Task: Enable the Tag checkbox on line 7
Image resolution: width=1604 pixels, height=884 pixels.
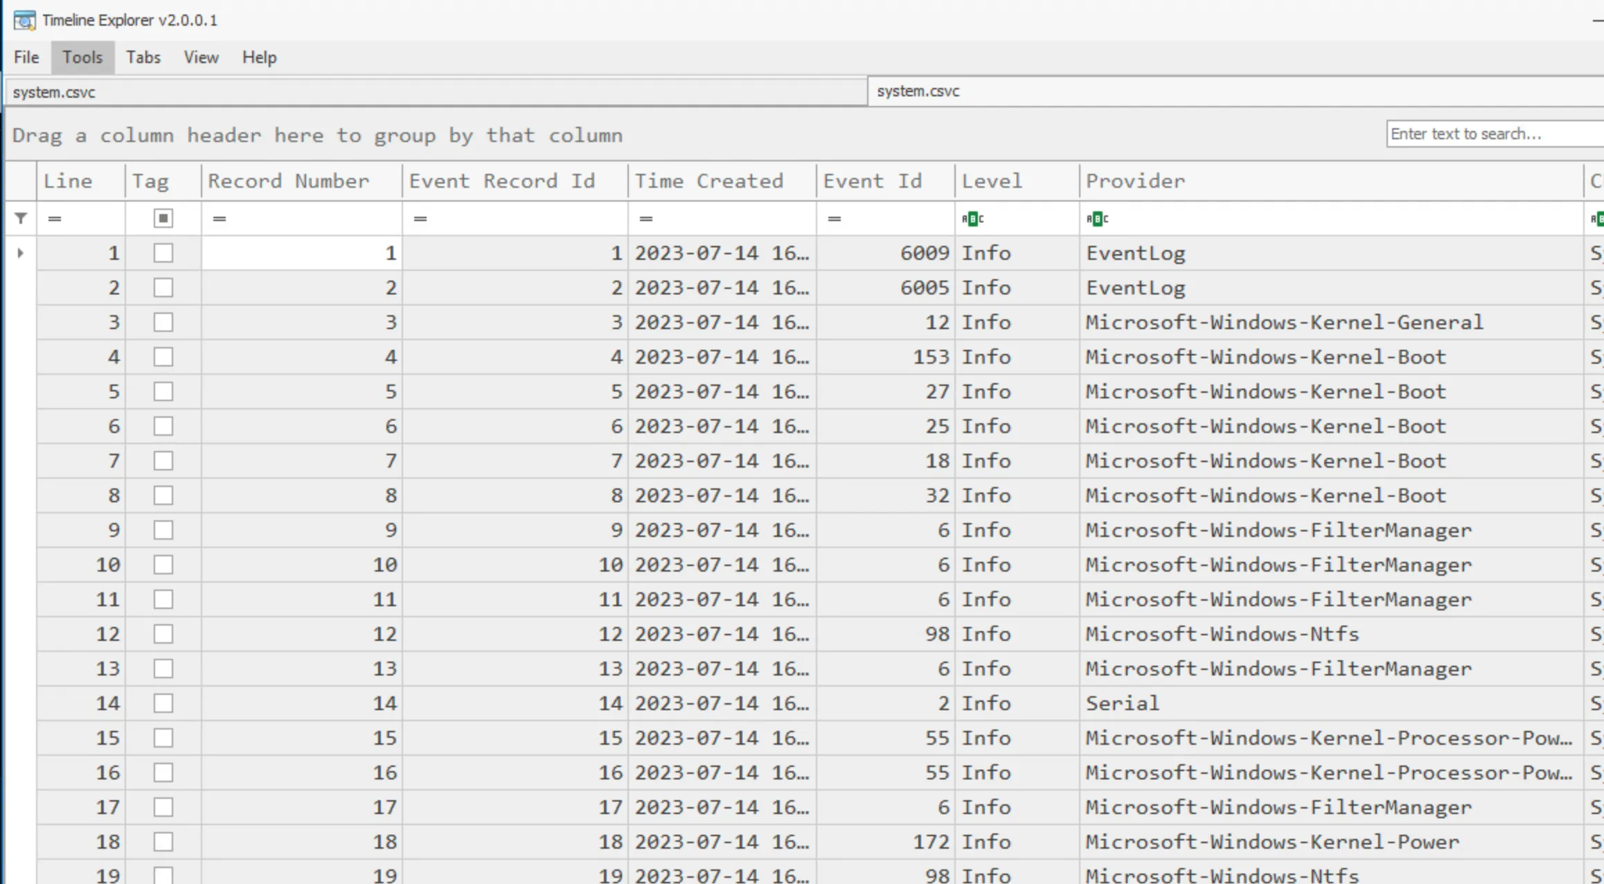Action: pos(163,461)
